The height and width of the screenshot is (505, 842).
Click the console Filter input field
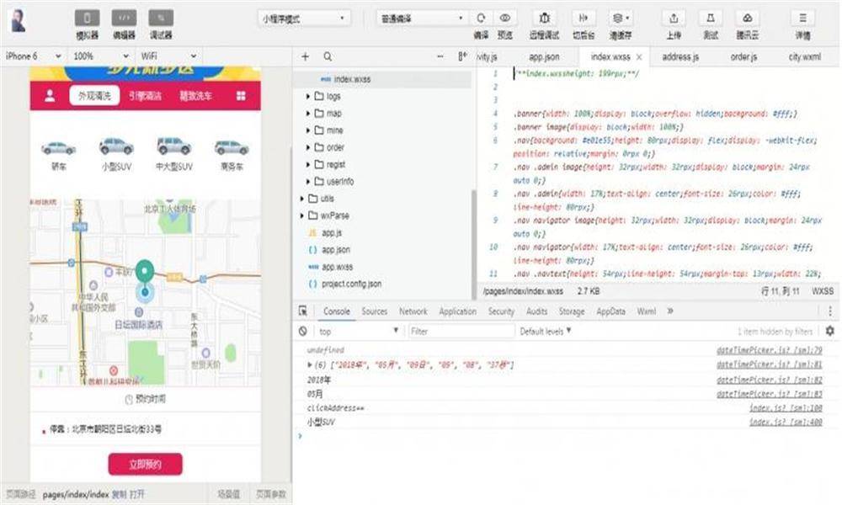coord(460,332)
